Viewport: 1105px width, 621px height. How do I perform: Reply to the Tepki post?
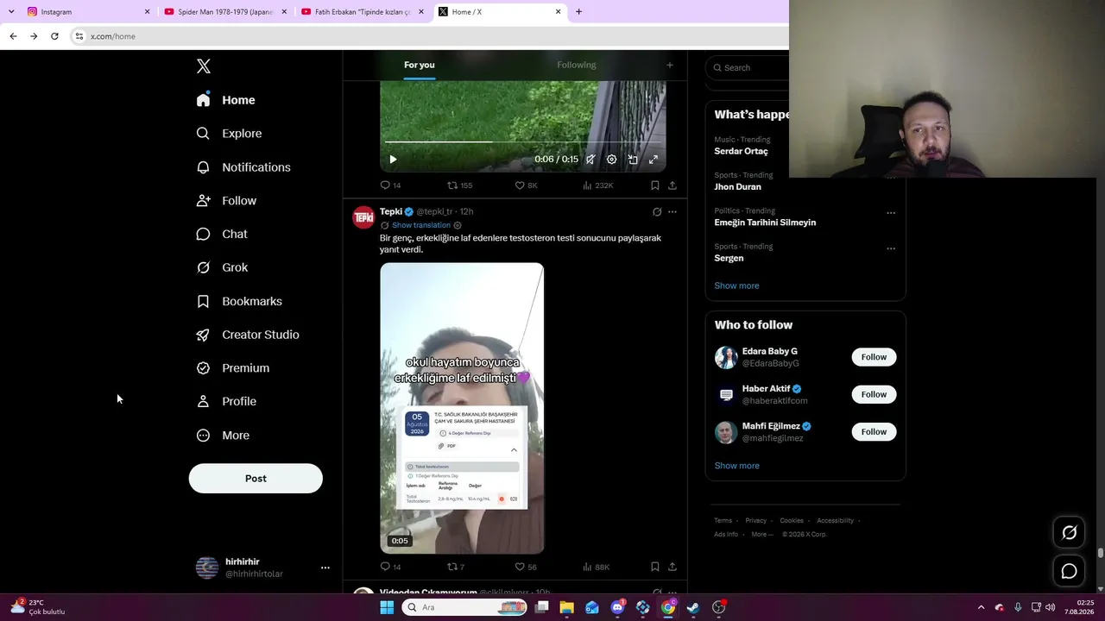click(390, 567)
